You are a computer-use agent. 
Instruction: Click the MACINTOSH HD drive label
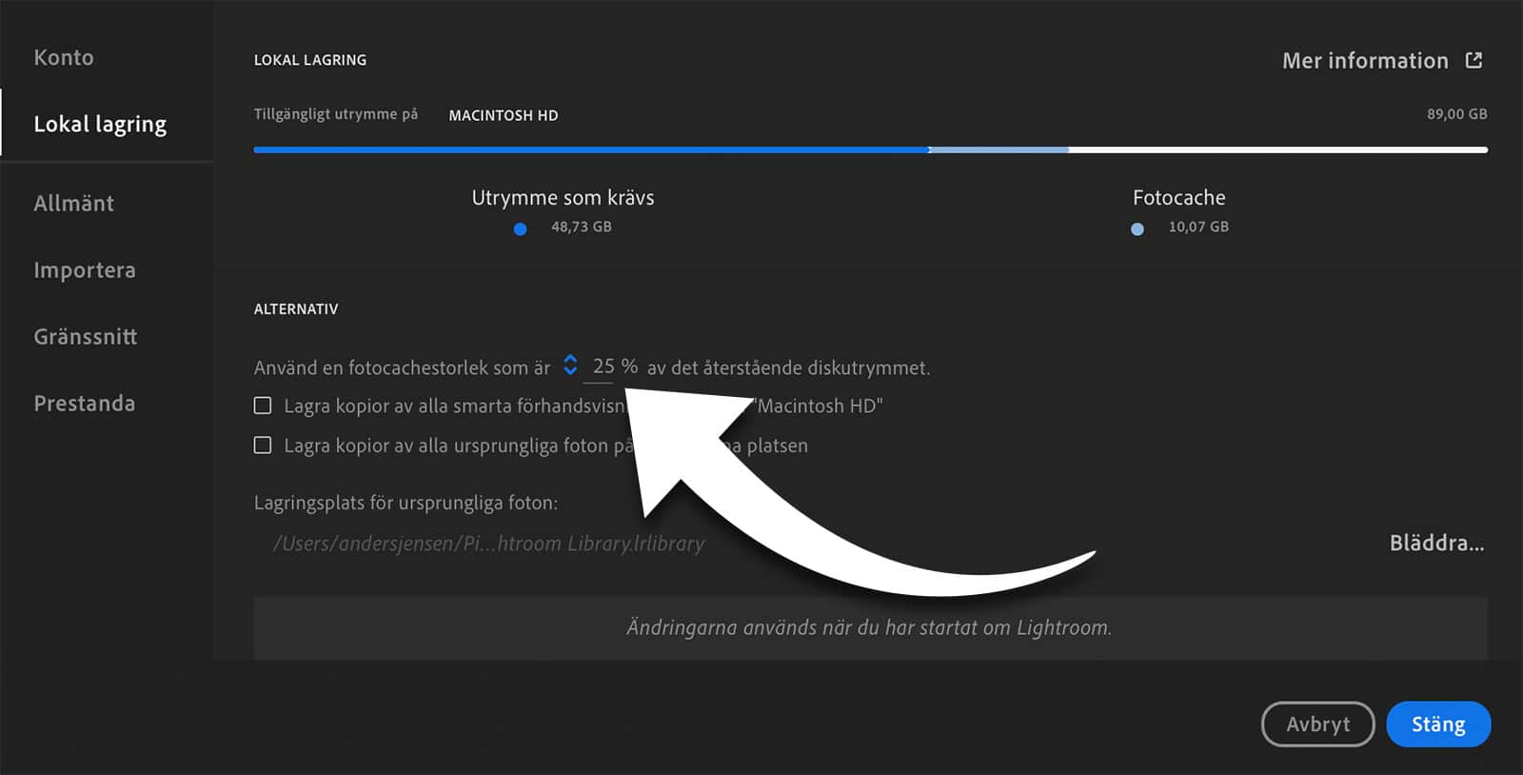(x=503, y=115)
